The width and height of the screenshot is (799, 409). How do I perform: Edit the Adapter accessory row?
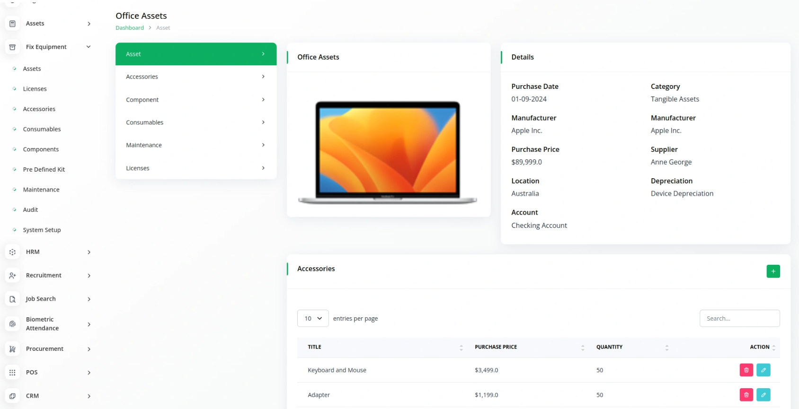(x=763, y=395)
